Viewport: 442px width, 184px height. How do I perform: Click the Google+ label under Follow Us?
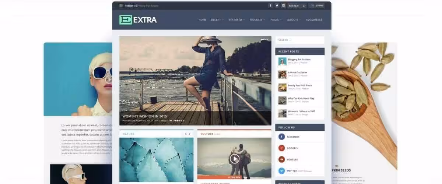coord(293,148)
